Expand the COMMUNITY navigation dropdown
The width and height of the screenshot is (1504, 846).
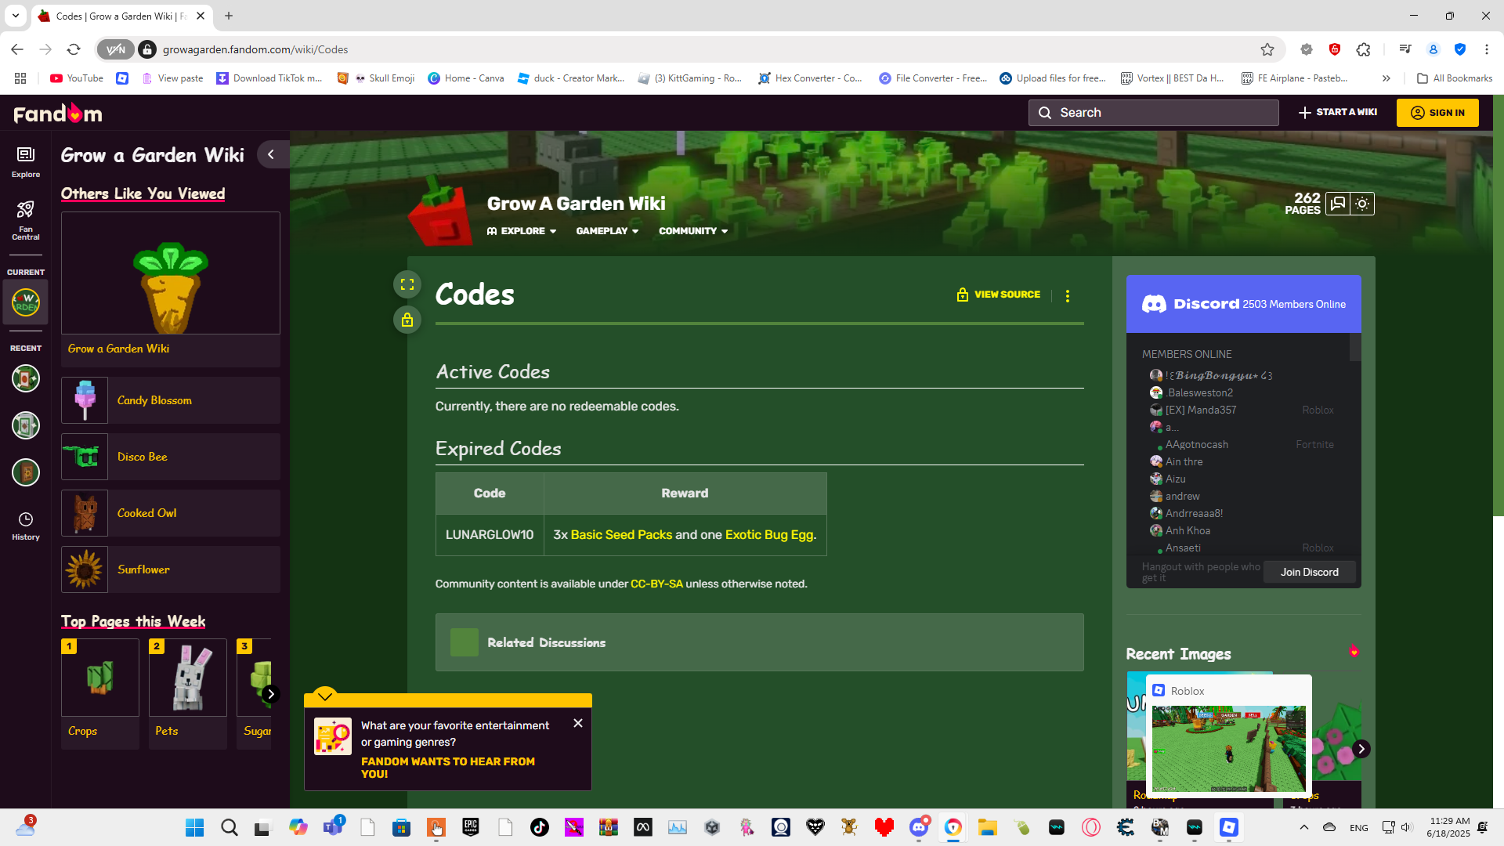[693, 231]
